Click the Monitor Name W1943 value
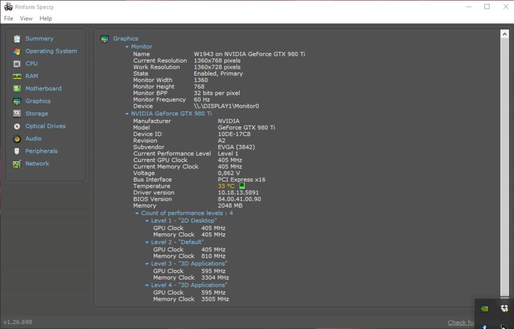 click(x=249, y=54)
